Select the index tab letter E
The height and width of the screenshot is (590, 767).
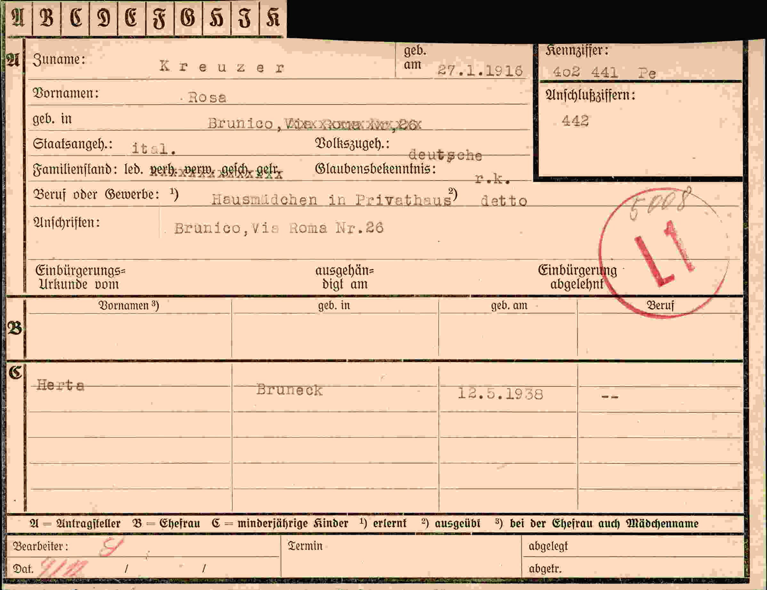(x=131, y=18)
